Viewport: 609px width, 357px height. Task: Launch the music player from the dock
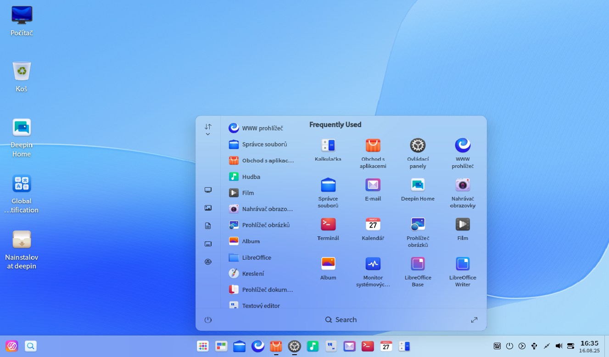(x=313, y=346)
